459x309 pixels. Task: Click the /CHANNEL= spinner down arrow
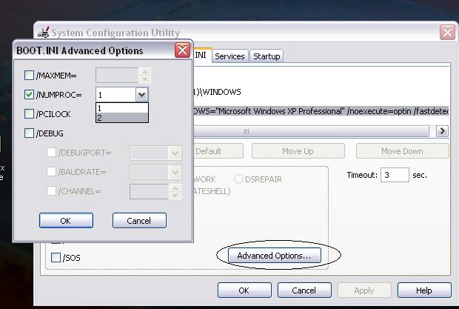pos(175,195)
